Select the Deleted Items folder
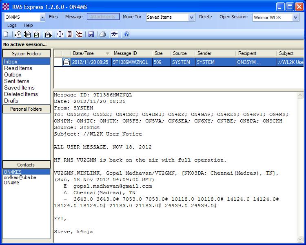The image size is (306, 245). point(27,94)
